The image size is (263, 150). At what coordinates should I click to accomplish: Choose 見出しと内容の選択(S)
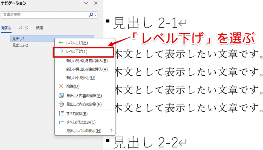click(x=85, y=96)
